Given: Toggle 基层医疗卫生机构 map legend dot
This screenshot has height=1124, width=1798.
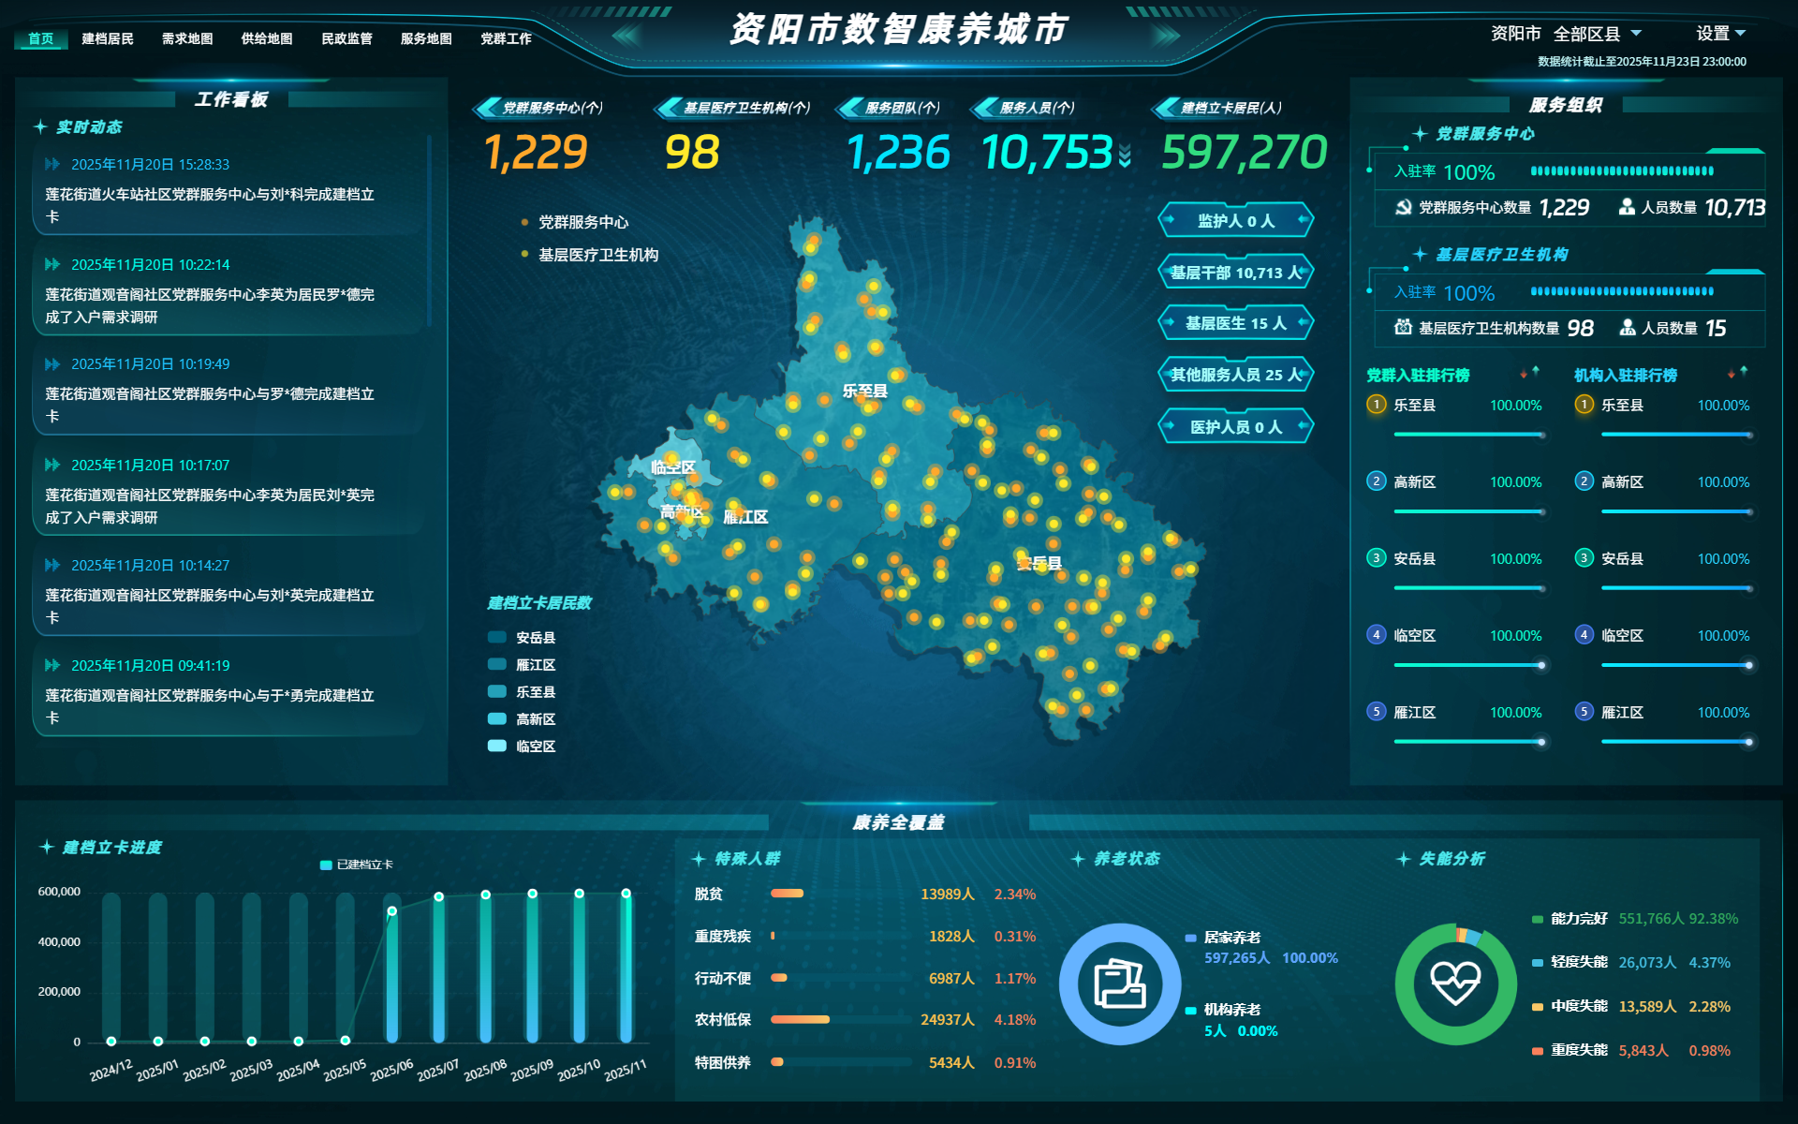Looking at the screenshot, I should pyautogui.click(x=524, y=255).
